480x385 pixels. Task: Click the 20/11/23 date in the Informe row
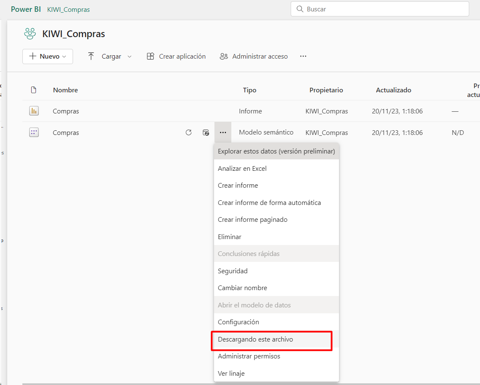point(397,111)
